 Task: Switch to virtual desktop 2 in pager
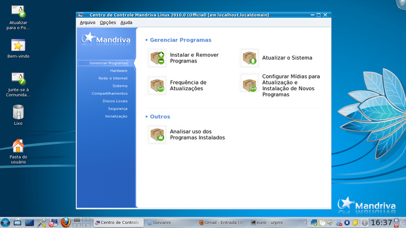(x=86, y=220)
